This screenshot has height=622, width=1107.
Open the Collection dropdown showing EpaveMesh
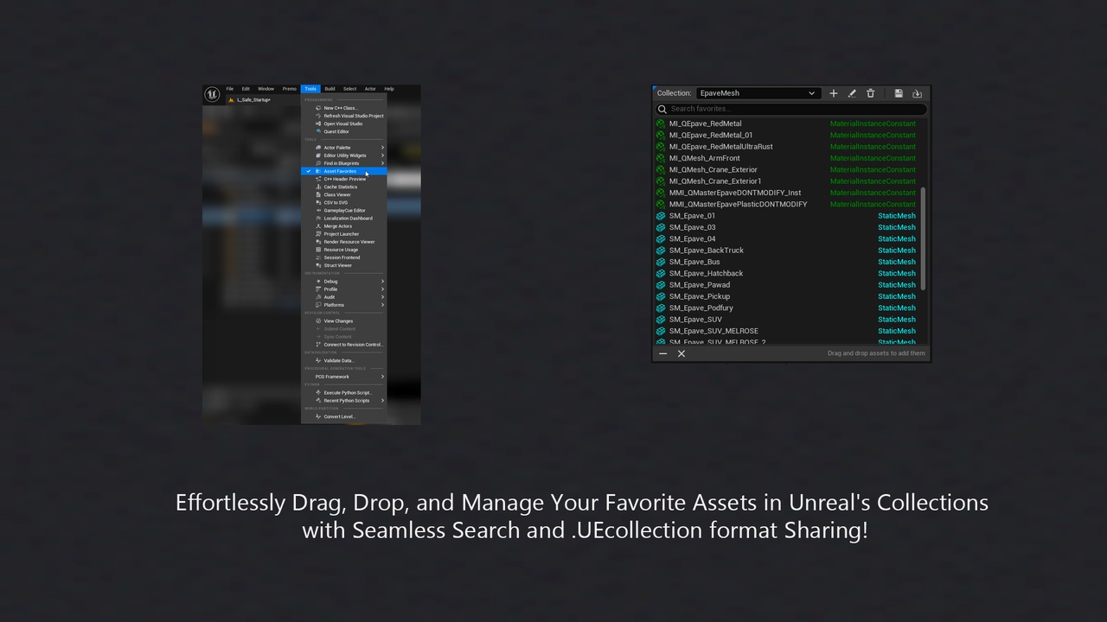pos(758,93)
